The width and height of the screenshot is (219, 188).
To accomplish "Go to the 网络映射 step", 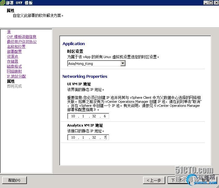I will 15,71.
